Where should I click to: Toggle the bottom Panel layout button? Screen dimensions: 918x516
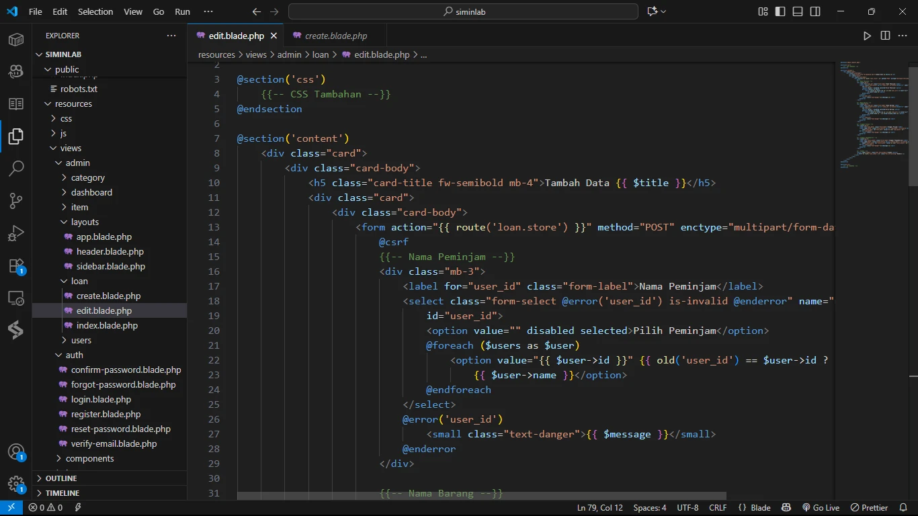pyautogui.click(x=798, y=11)
